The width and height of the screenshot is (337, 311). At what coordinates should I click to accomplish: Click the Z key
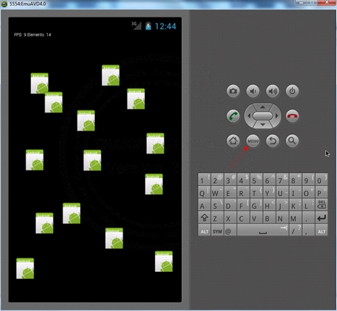217,217
